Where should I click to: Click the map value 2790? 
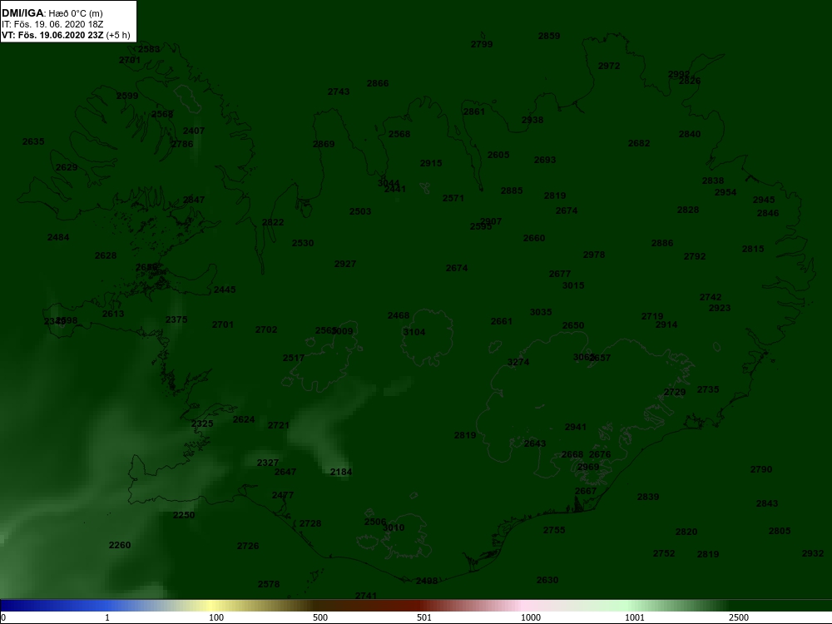[x=761, y=469]
